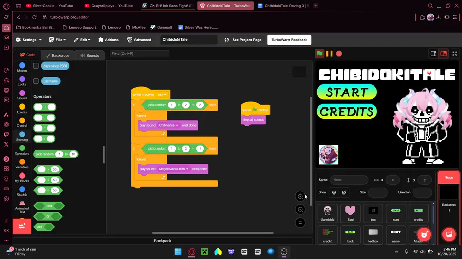Expand the Megalovania 10th sound dropdown

click(x=174, y=169)
